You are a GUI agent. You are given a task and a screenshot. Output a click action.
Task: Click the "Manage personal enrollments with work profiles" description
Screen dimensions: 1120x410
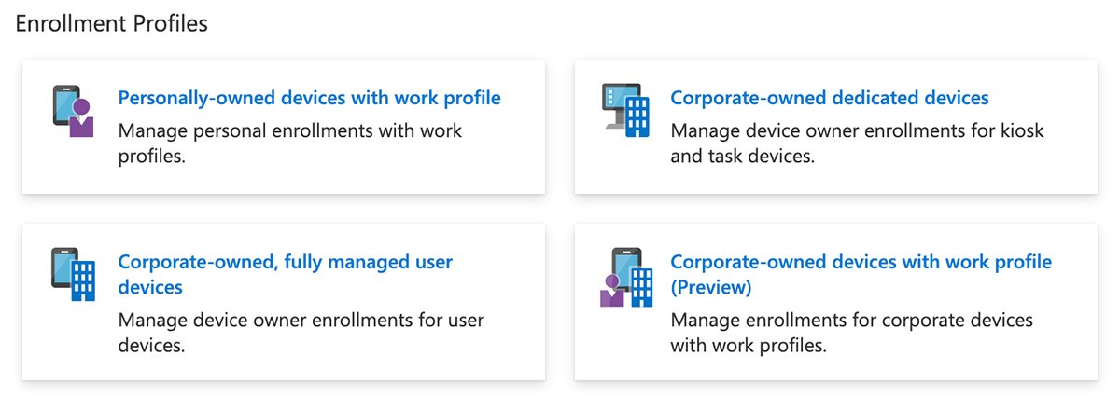(289, 143)
